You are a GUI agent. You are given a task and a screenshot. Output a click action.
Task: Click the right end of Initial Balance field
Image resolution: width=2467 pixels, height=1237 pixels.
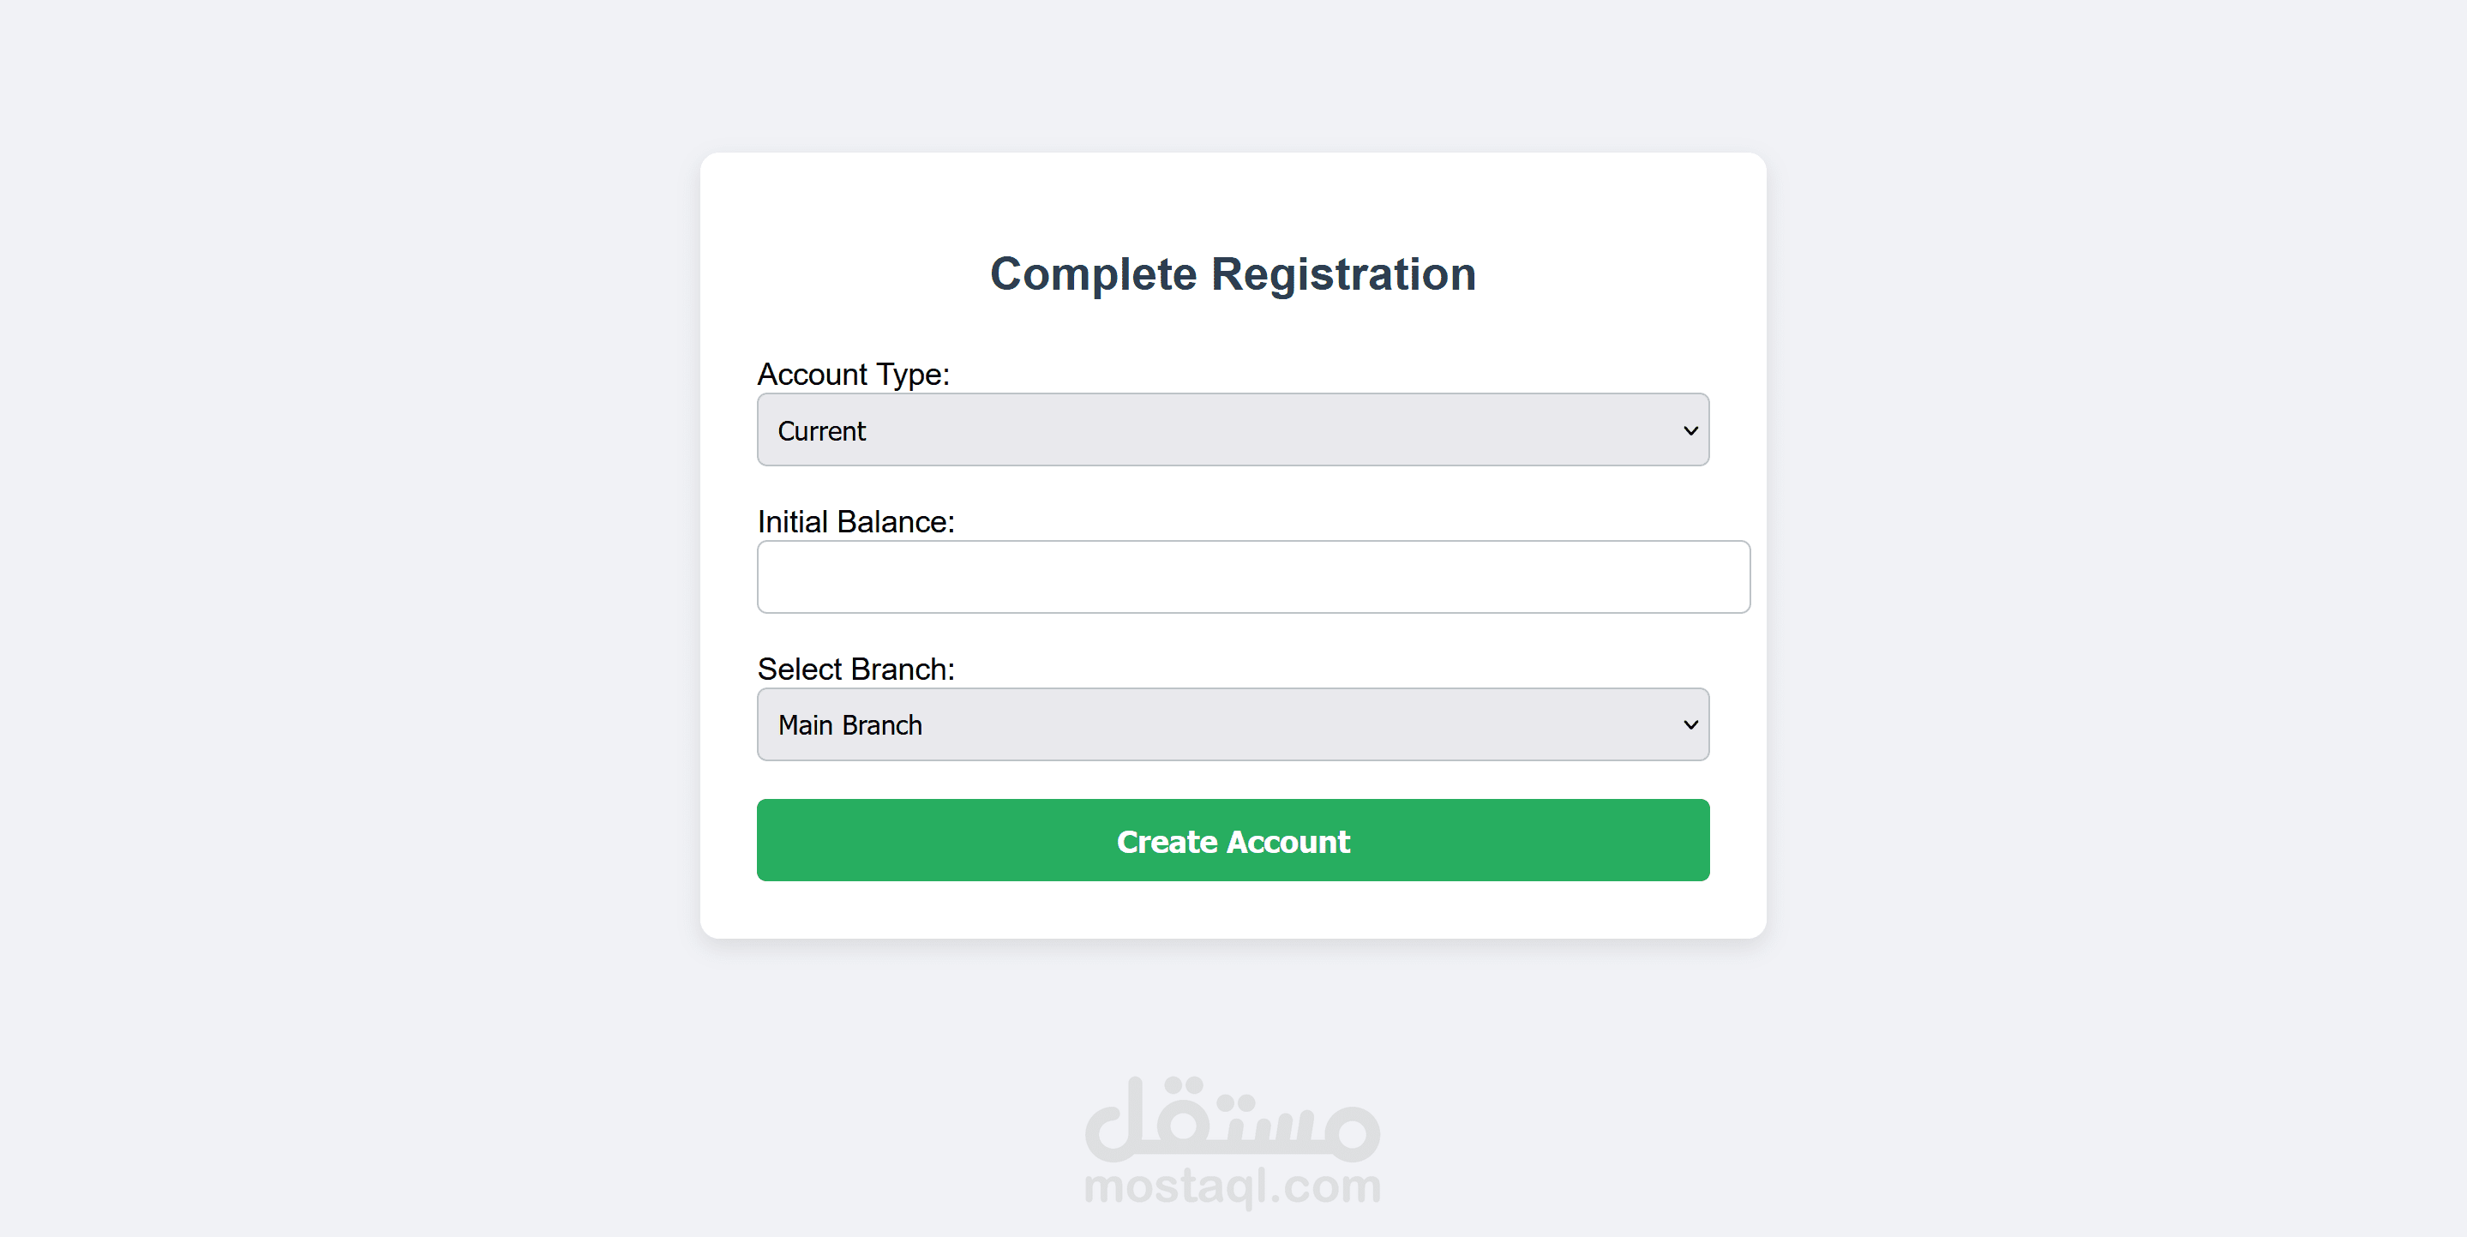[x=1724, y=576]
